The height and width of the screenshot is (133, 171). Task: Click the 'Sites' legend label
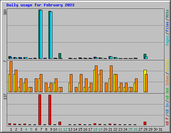[x=167, y=80]
